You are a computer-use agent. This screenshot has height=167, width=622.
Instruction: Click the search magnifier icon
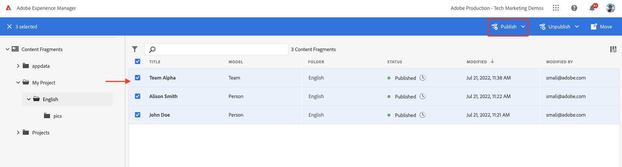(x=152, y=49)
